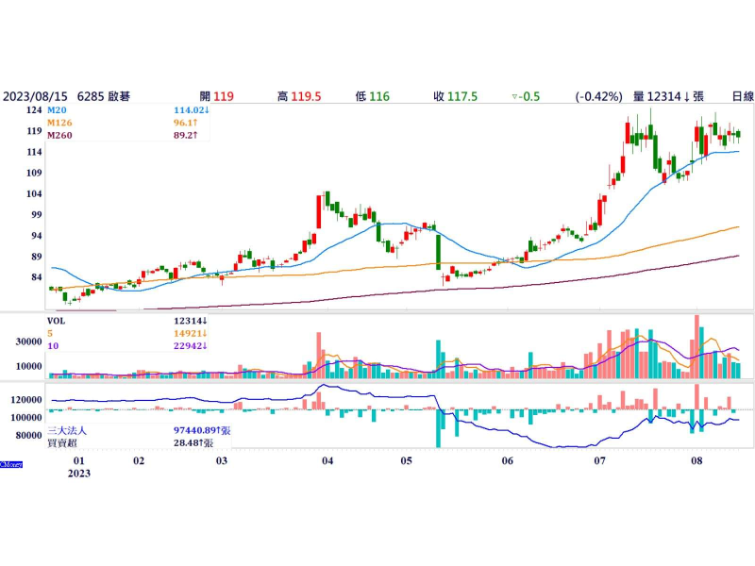The image size is (755, 566).
Task: Click the down triangle beside -0.5 change
Action: pyautogui.click(x=513, y=96)
